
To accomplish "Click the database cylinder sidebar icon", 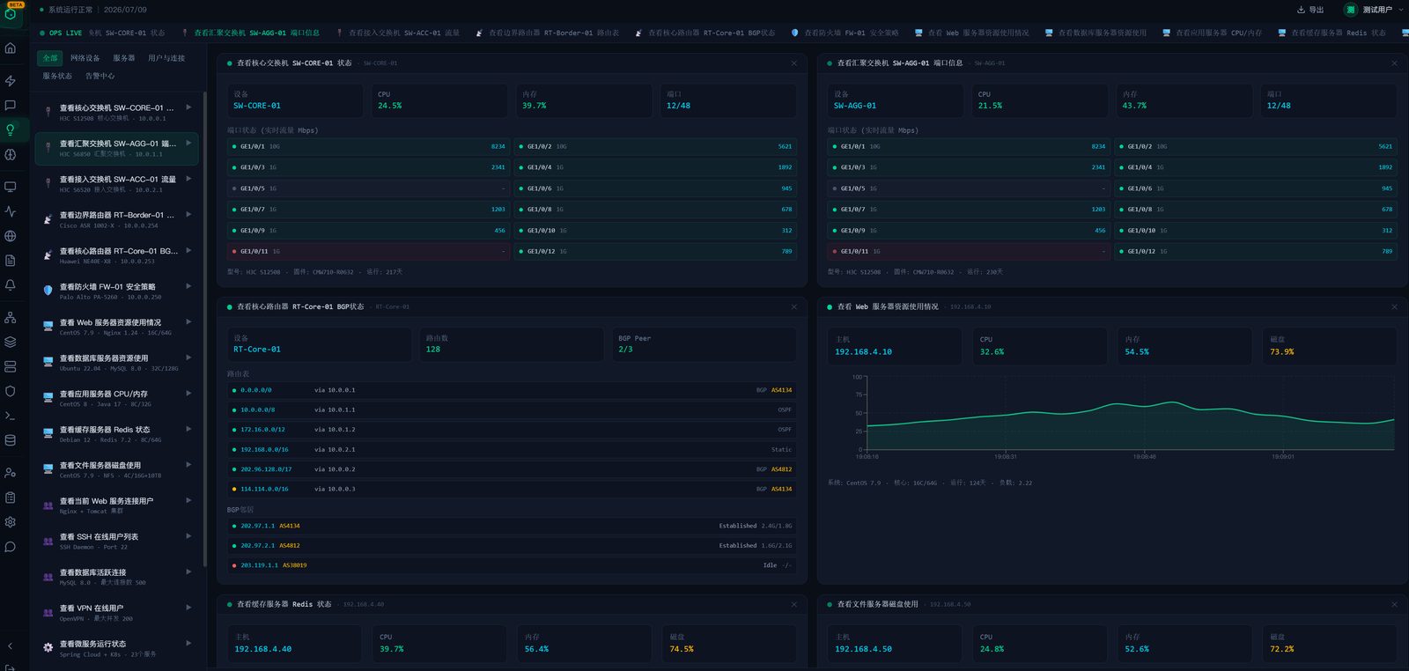I will 11,440.
